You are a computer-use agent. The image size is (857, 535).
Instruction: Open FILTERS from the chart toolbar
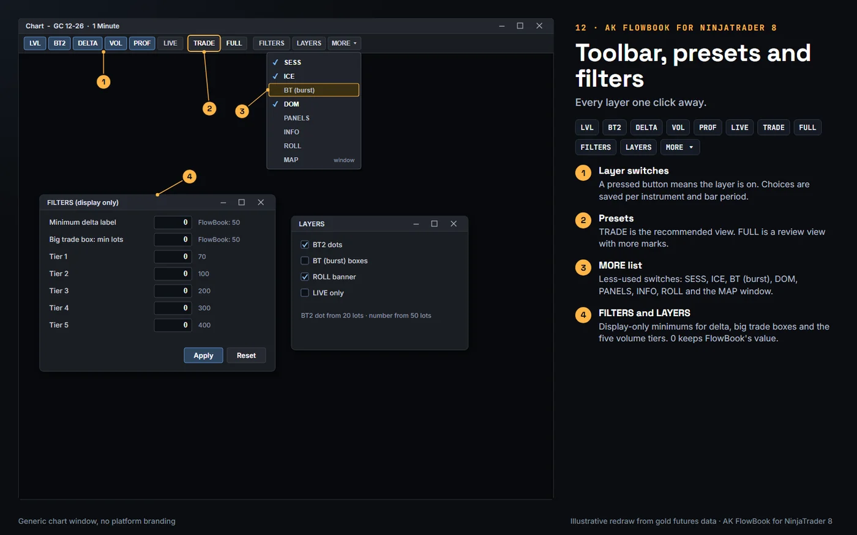(272, 43)
